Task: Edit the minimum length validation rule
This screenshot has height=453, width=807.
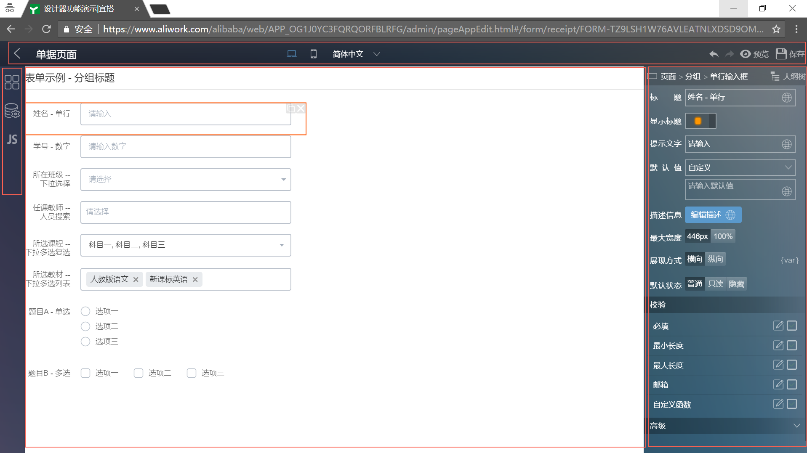Action: coord(778,345)
